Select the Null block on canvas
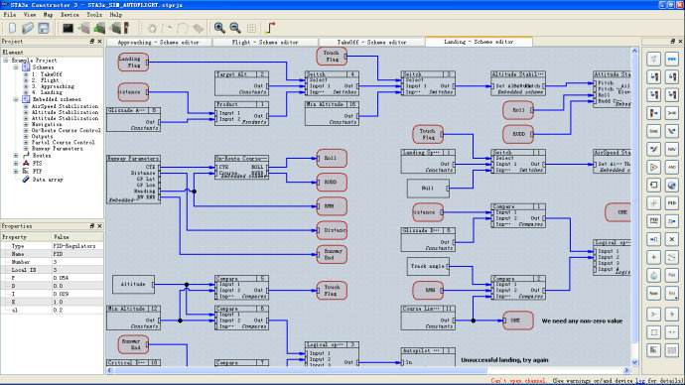Viewport: 685px width, 385px height. coord(428,189)
